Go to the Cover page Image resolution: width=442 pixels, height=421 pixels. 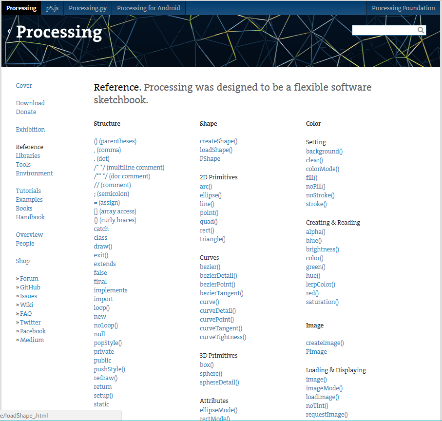[x=24, y=85]
